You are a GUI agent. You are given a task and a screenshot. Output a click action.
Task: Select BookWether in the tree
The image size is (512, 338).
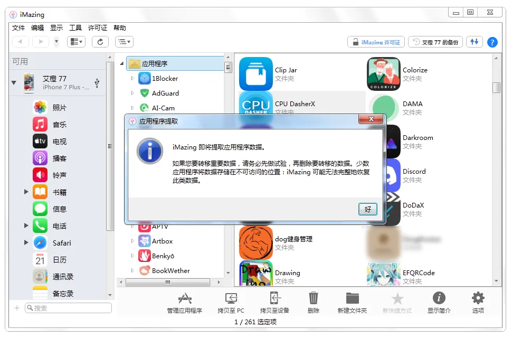click(x=170, y=270)
